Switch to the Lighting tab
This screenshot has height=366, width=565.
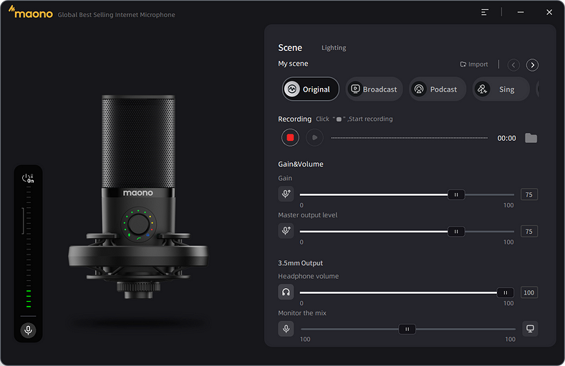pos(334,48)
